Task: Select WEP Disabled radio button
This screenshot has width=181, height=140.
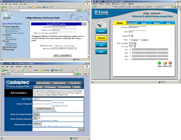Action: (140, 40)
